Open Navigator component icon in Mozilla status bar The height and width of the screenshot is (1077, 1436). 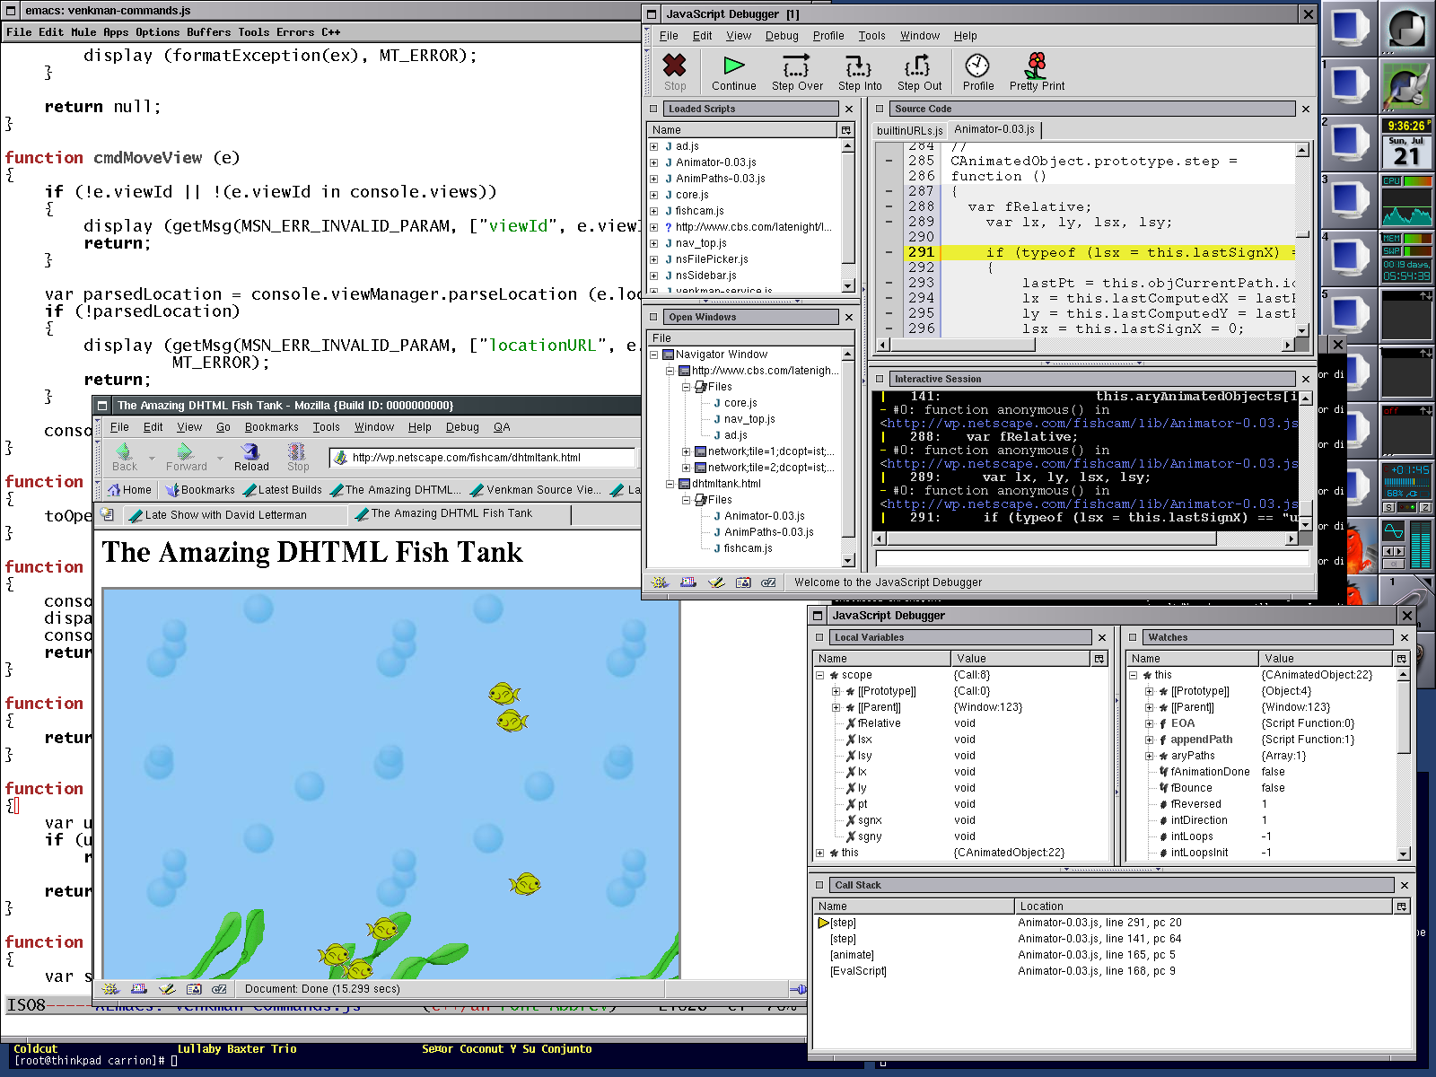click(x=110, y=989)
